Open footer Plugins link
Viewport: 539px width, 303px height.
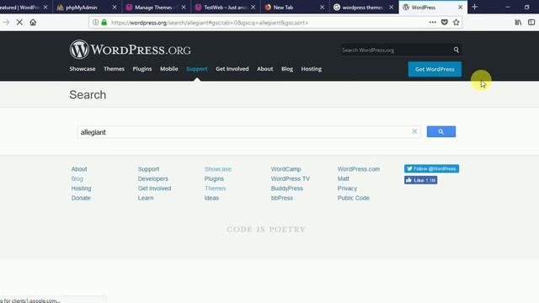click(214, 178)
